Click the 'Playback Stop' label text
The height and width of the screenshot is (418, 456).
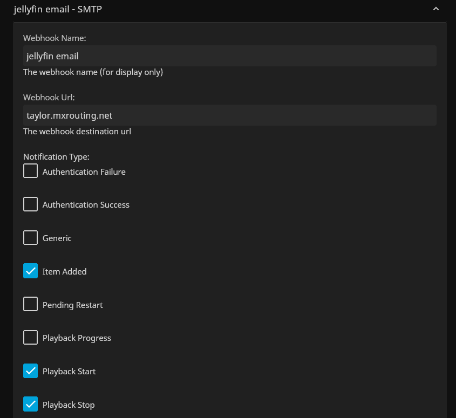pos(69,405)
